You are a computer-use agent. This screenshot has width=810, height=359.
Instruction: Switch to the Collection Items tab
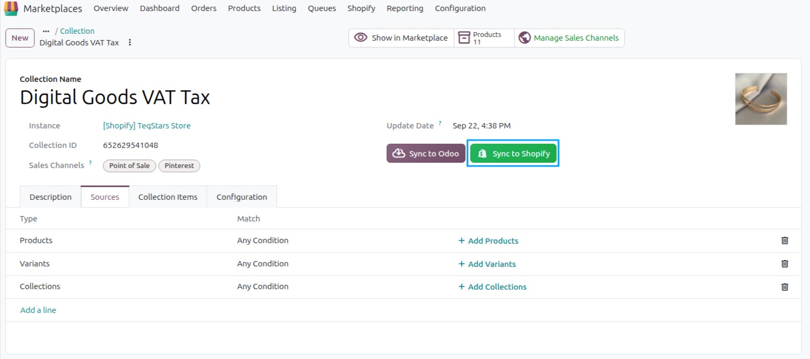pyautogui.click(x=168, y=197)
